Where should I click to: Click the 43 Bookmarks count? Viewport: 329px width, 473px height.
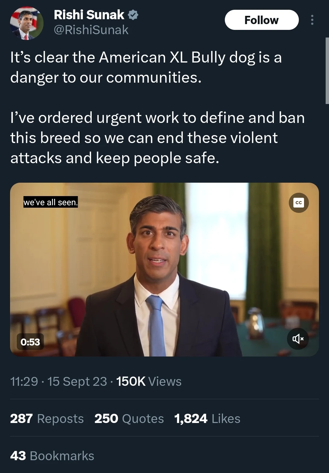click(52, 456)
